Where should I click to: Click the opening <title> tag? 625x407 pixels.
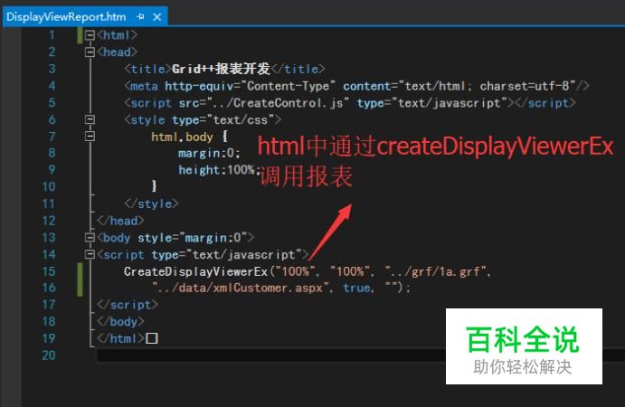pyautogui.click(x=147, y=69)
